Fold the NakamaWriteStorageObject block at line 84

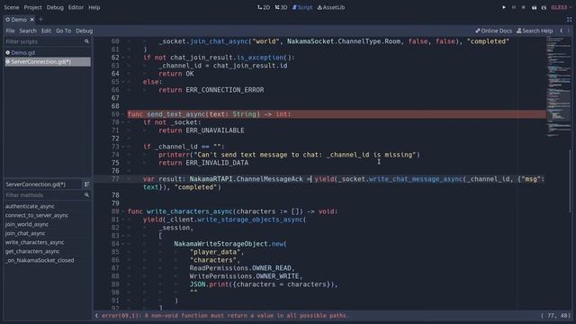123,244
